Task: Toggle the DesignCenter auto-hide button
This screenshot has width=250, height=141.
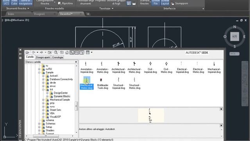Action: [x=20, y=54]
